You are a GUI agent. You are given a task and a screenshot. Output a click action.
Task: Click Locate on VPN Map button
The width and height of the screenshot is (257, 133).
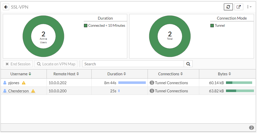tap(56, 64)
